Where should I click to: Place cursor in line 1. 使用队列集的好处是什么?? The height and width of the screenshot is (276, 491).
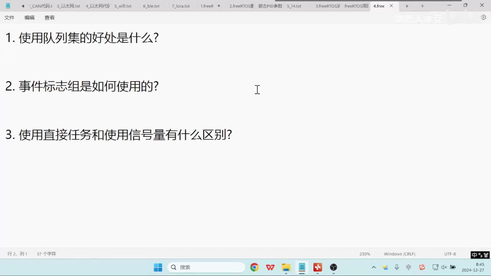(82, 38)
